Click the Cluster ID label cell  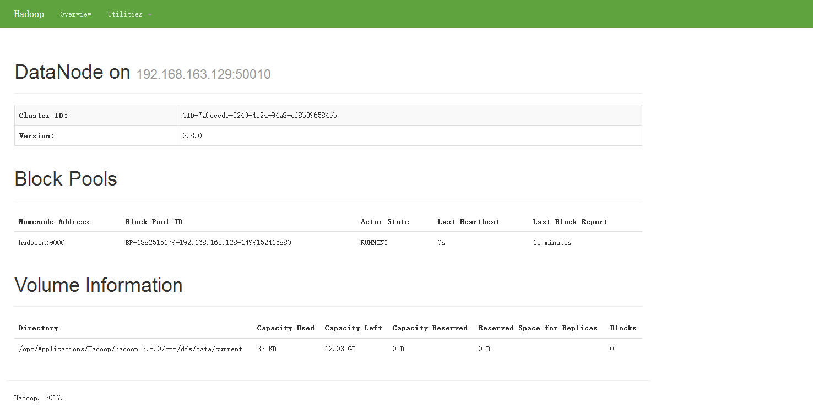[96, 115]
